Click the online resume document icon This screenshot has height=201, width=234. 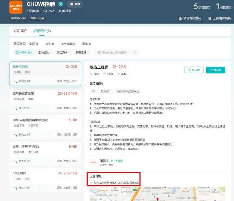click(x=180, y=18)
